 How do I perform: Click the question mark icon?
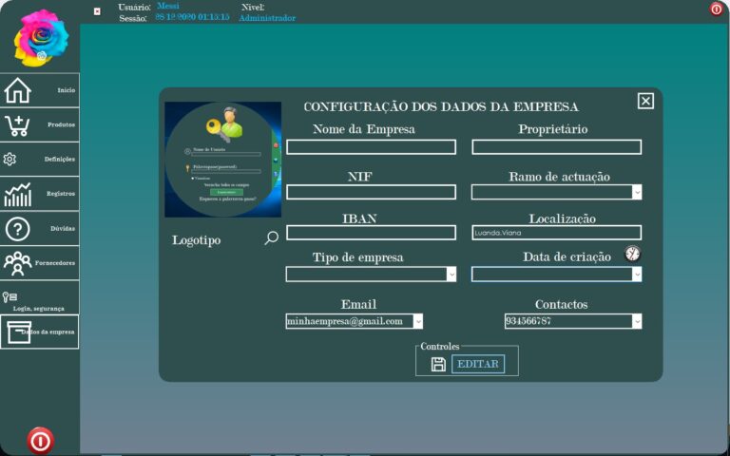tap(18, 229)
